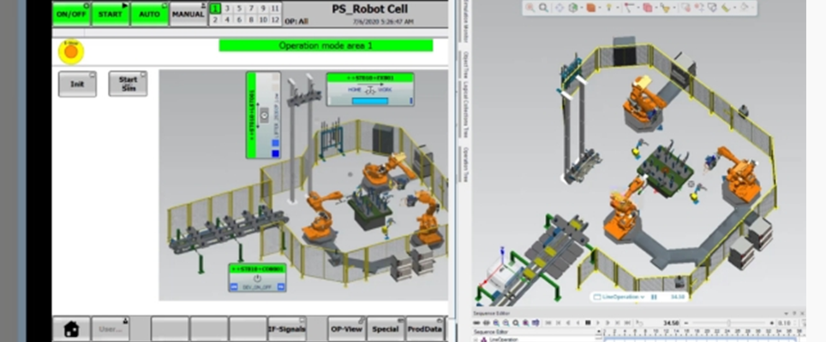Open the OP-View tab
This screenshot has width=826, height=342.
[344, 328]
